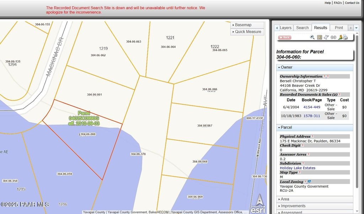Screen dimensions: 364x214
Task: Click the Holiday Lake Estates subdivision link
Action: click(x=298, y=168)
